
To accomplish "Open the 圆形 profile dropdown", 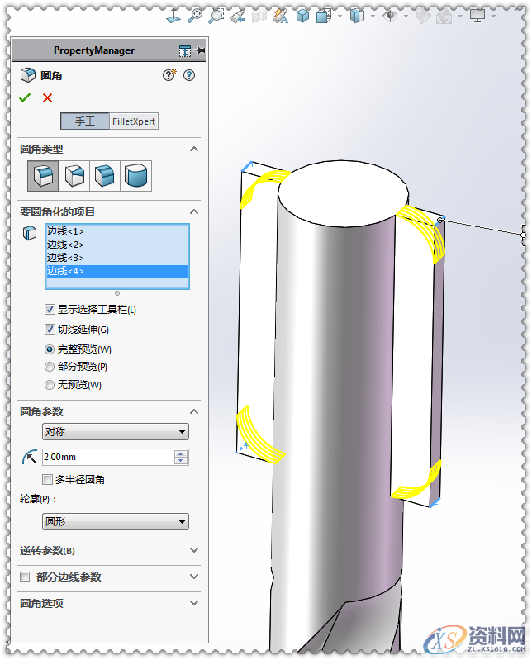I will (116, 522).
